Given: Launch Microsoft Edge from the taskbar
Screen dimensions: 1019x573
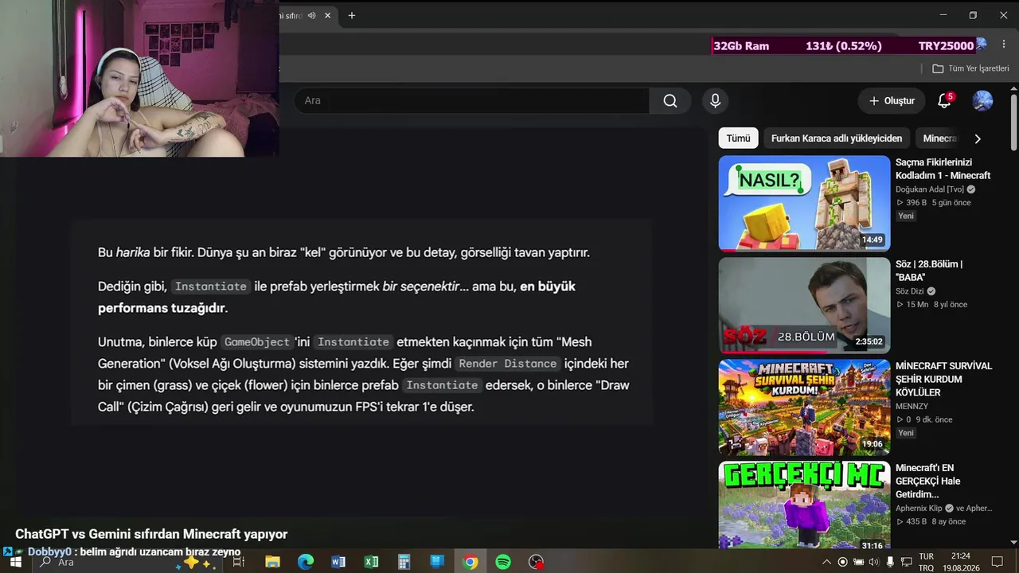Looking at the screenshot, I should [306, 562].
